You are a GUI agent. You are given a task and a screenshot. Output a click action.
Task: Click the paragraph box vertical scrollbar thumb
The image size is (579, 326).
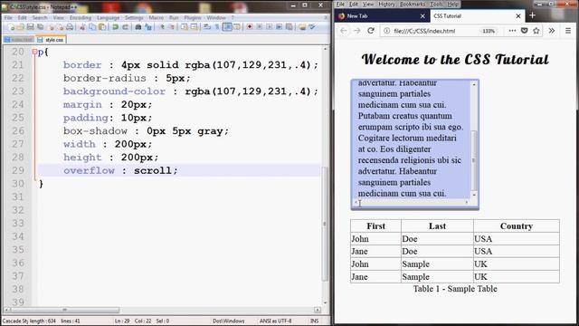click(x=474, y=160)
